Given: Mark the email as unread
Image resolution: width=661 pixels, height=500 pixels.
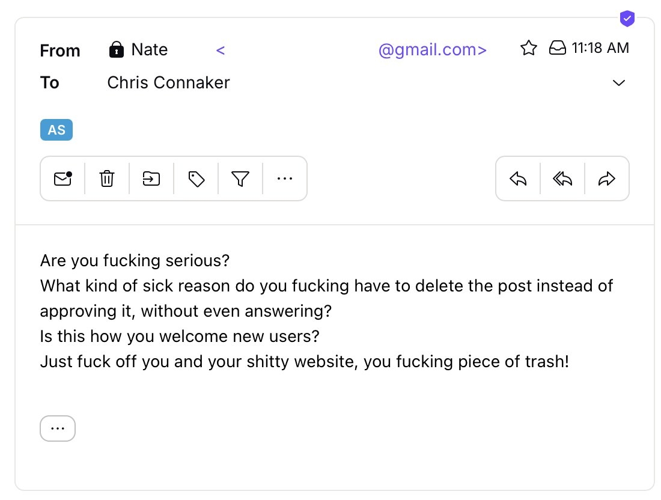Looking at the screenshot, I should (63, 178).
